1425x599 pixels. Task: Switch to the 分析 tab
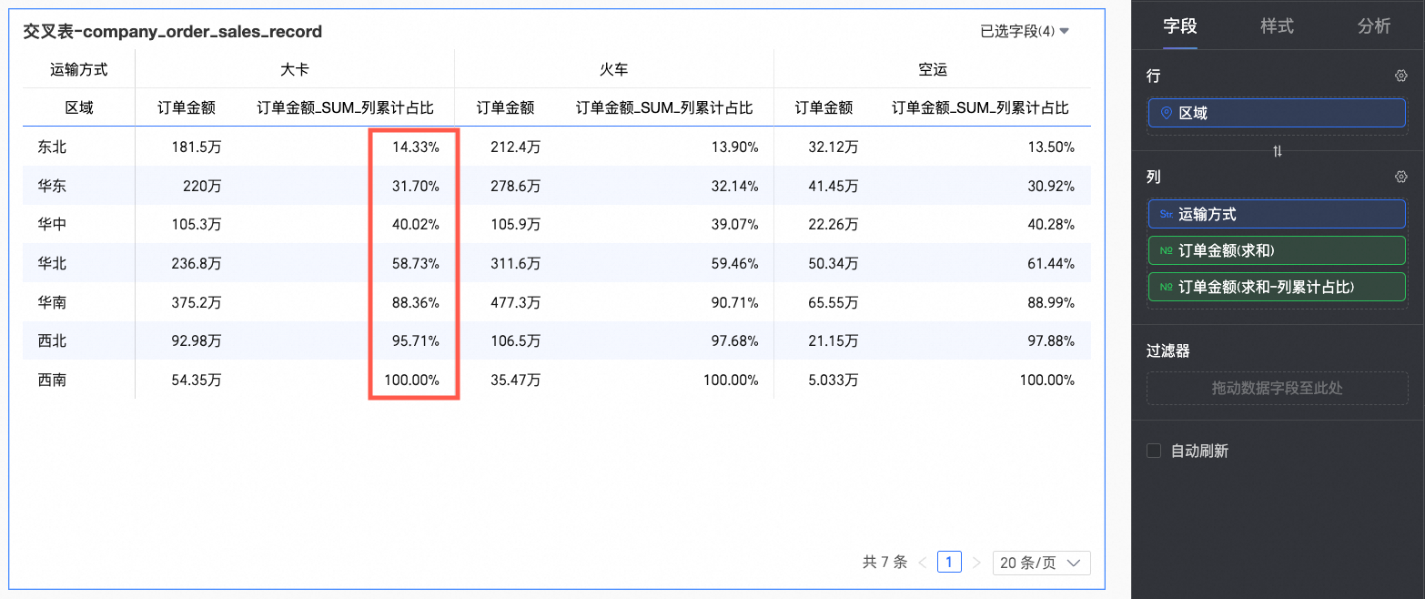click(1374, 26)
